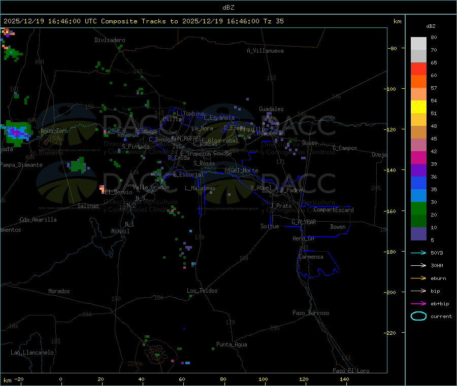This screenshot has height=386, width=457.
Task: Pick the magenta 42 dBZ legend swatch
Action: [418, 157]
